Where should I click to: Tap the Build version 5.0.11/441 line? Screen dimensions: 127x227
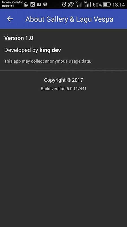pyautogui.click(x=63, y=89)
